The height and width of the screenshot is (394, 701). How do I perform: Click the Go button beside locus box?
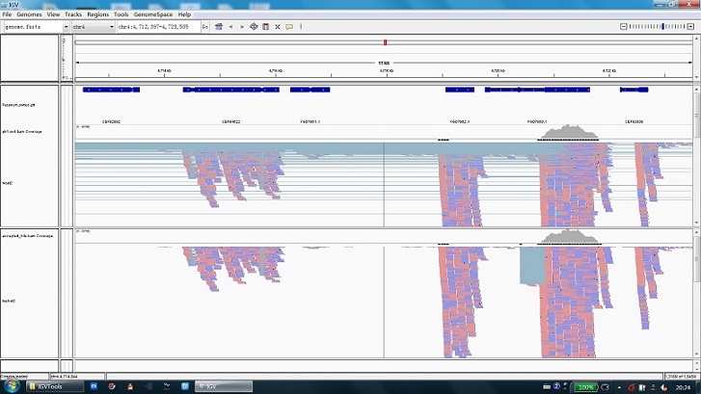[204, 27]
